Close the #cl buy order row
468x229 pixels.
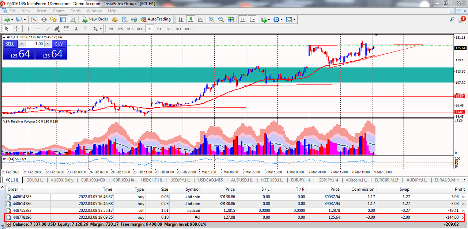point(463,218)
